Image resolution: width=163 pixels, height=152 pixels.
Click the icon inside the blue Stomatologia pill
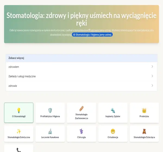[74, 35]
